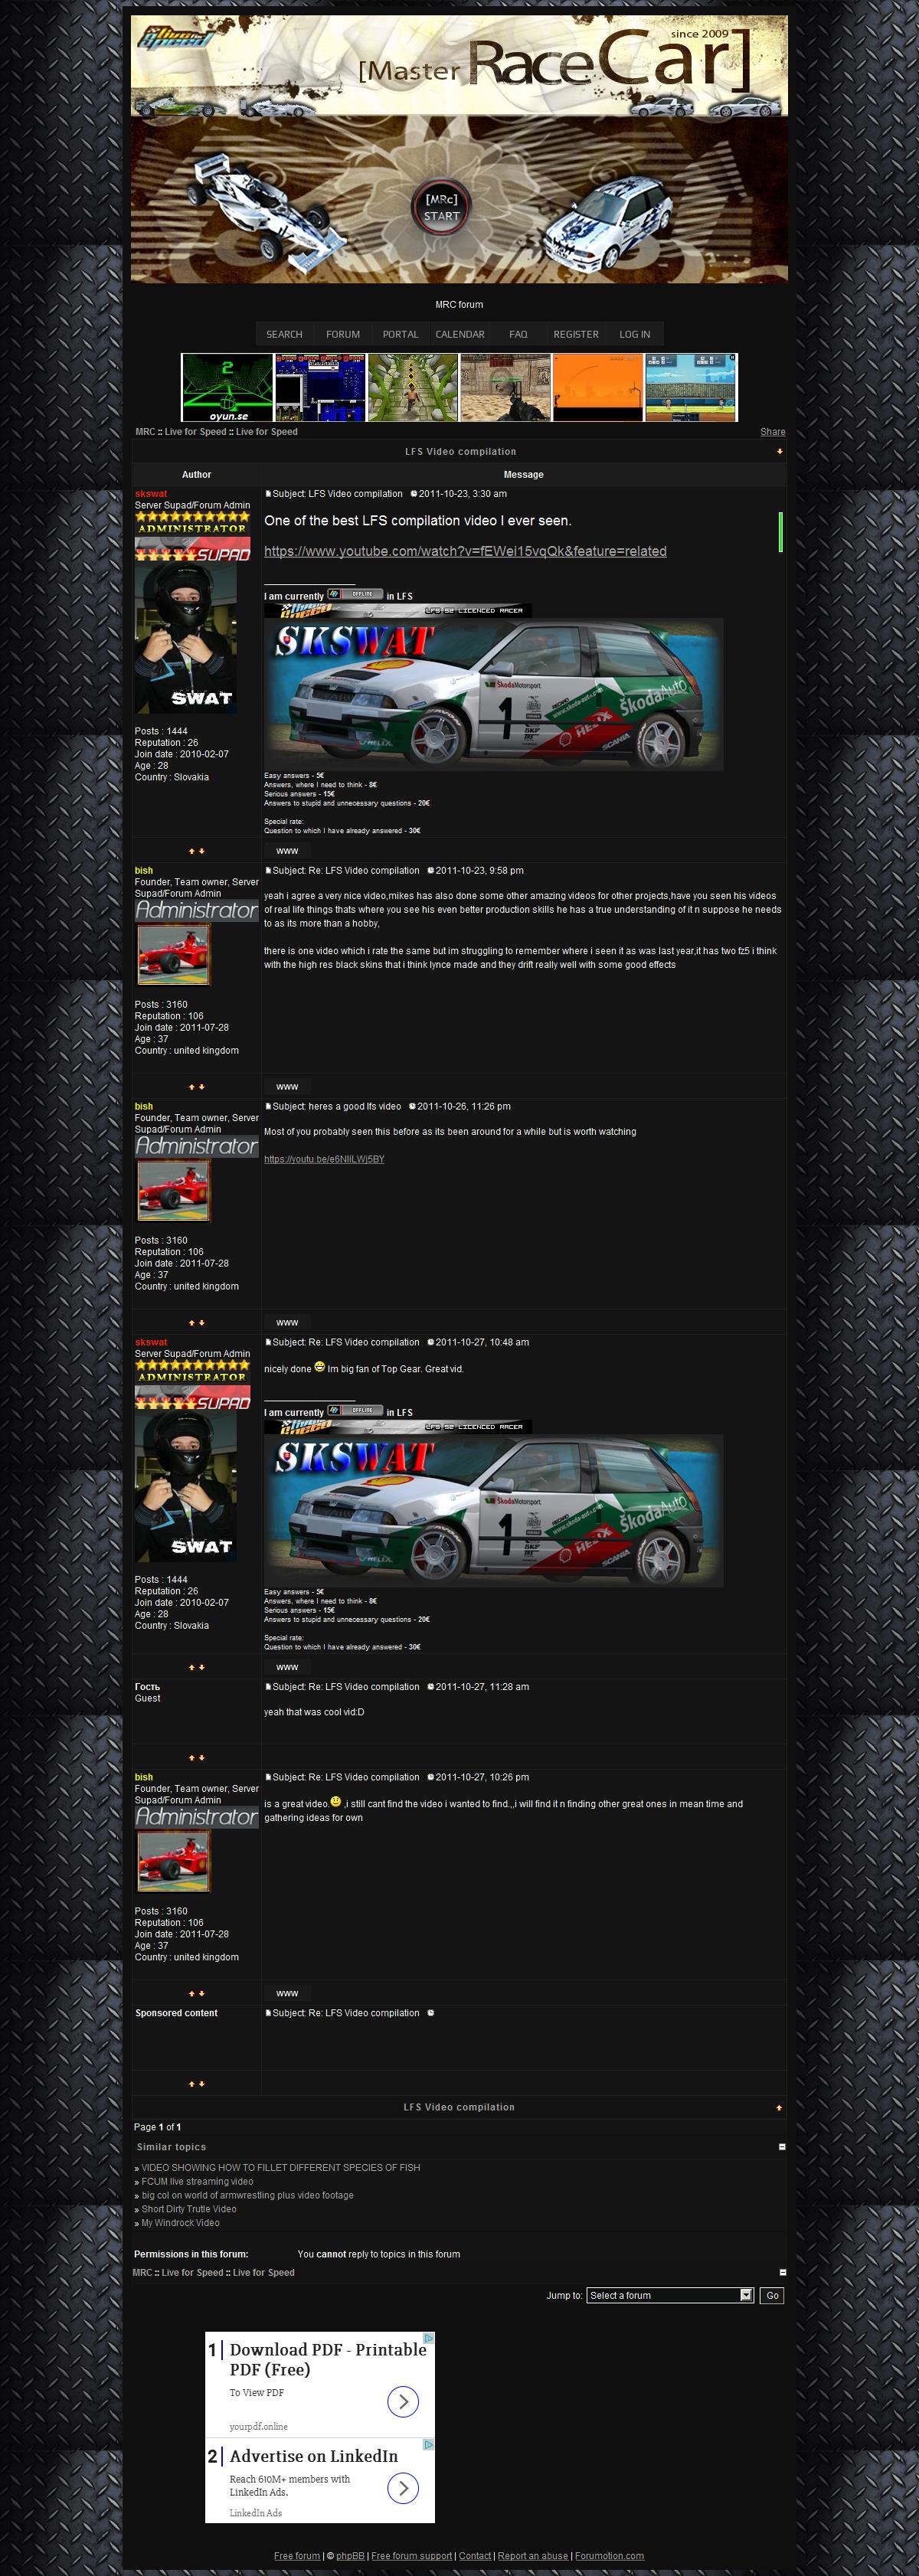
Task: Open REGISTER in the navigation bar
Action: point(576,334)
